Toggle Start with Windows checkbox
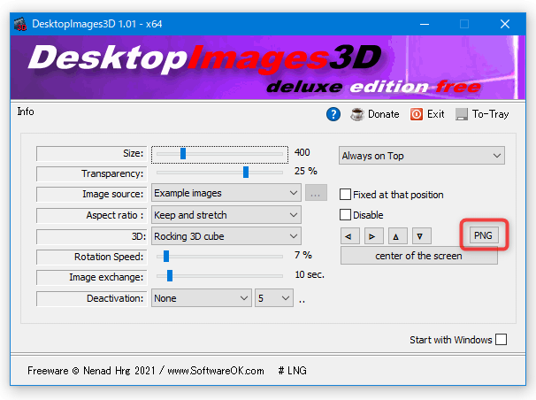The height and width of the screenshot is (400, 536). [502, 340]
